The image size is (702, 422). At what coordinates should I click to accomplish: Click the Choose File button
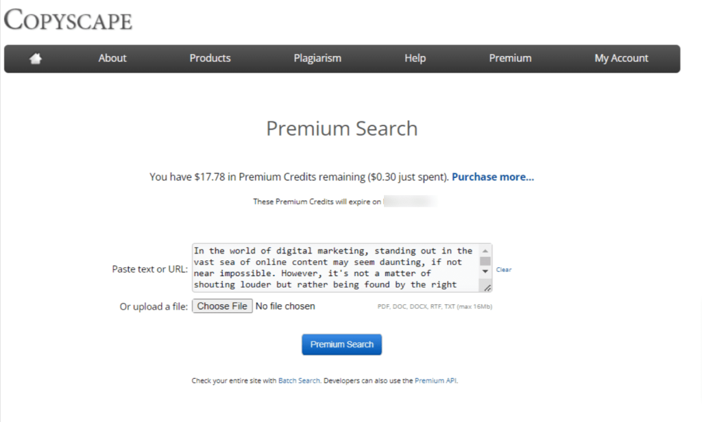pyautogui.click(x=222, y=306)
